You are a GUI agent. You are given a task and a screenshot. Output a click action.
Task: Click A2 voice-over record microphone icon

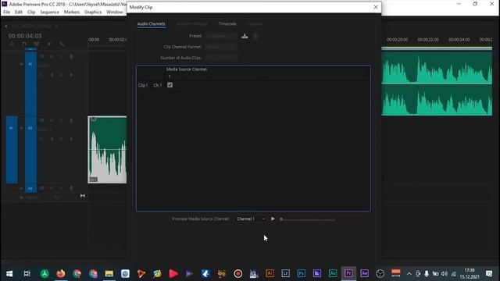tap(71, 121)
